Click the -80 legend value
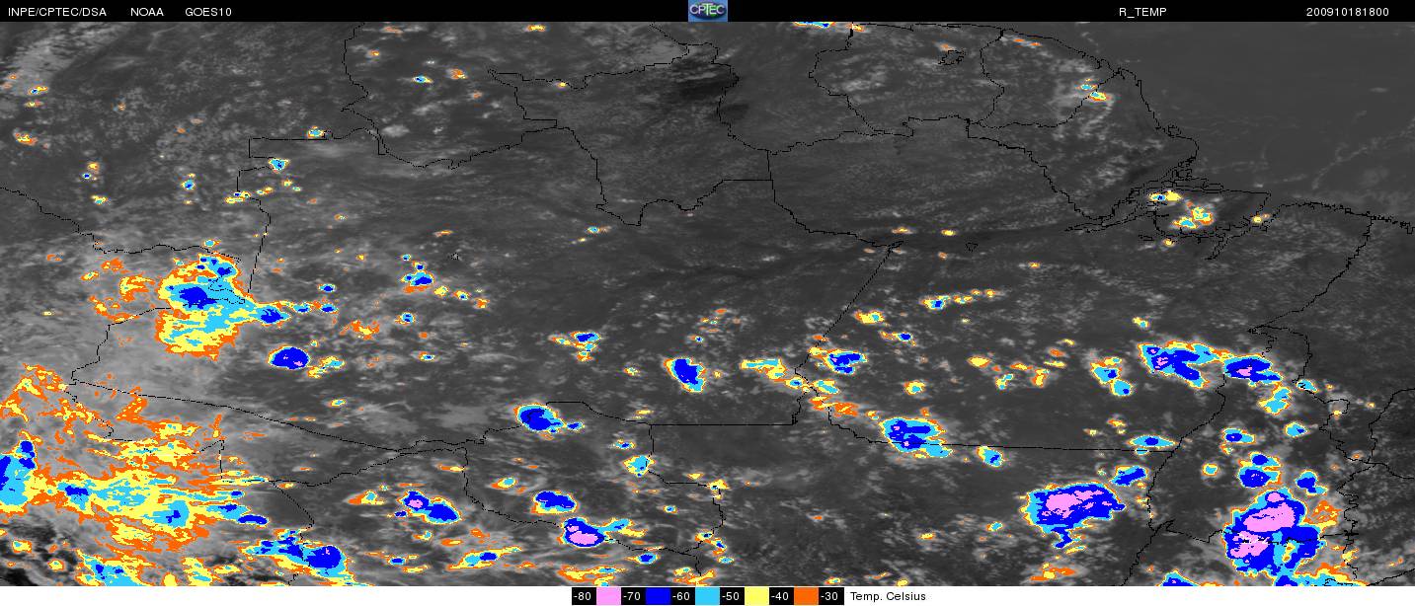The image size is (1415, 606). coord(584,596)
